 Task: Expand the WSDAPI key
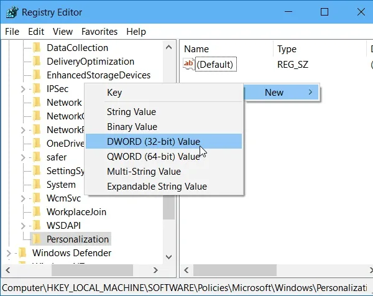pyautogui.click(x=23, y=226)
